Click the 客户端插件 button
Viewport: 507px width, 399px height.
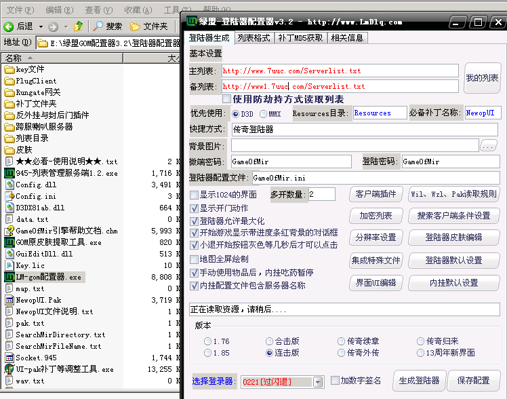point(376,194)
